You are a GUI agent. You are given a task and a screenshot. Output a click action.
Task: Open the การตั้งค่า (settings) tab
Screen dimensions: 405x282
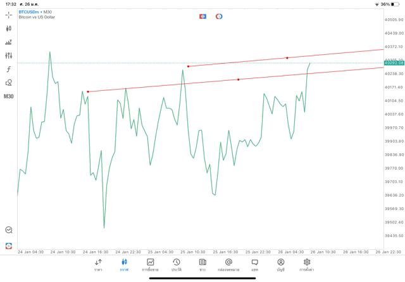coord(307,265)
